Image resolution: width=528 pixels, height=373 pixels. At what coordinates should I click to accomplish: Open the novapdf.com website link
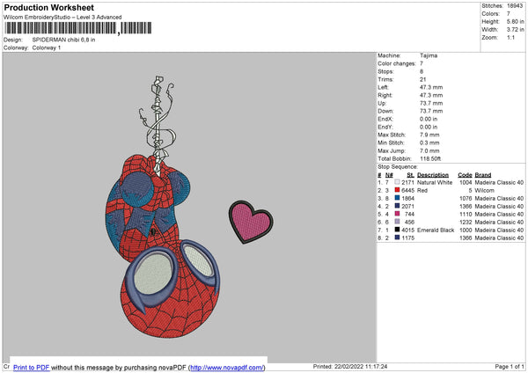click(227, 367)
